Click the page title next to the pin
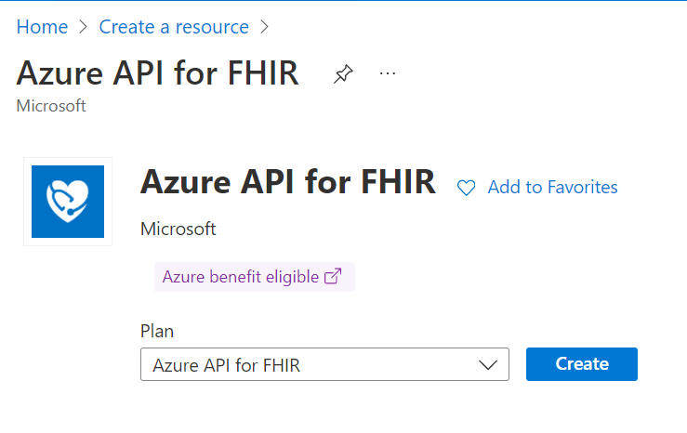Image resolution: width=687 pixels, height=433 pixels. pyautogui.click(x=158, y=73)
